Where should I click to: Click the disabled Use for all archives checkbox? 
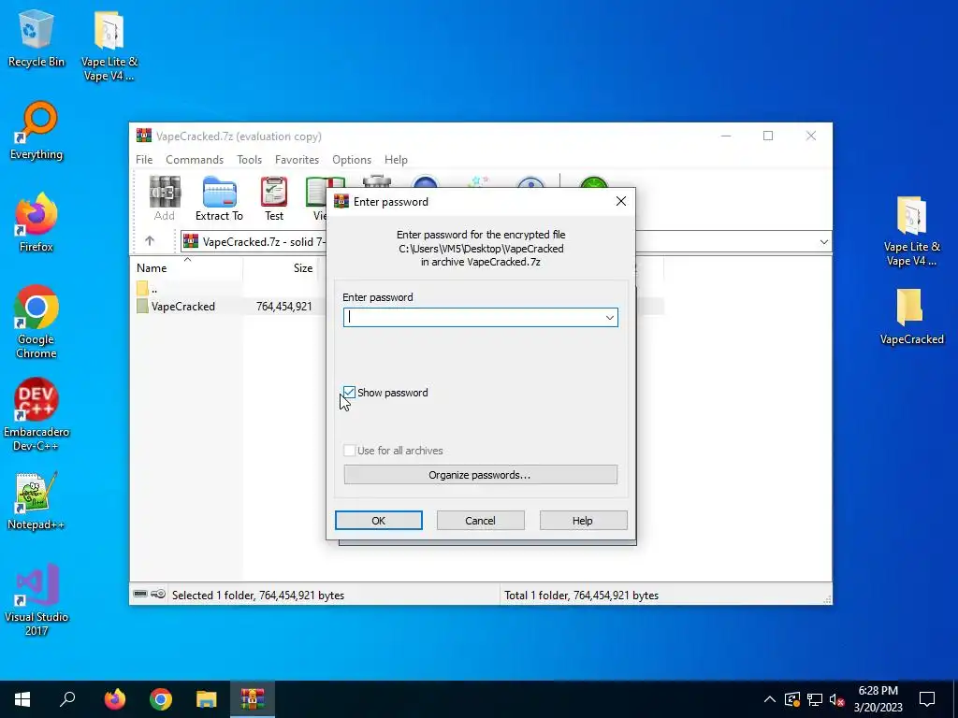(349, 450)
